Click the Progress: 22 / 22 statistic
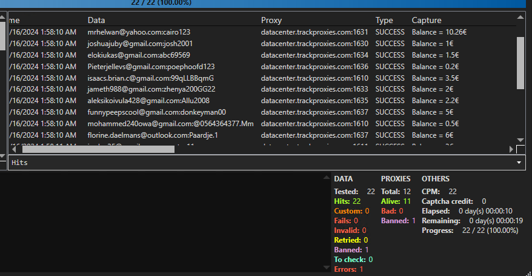Viewport: 532px width, 276px height. [x=470, y=231]
